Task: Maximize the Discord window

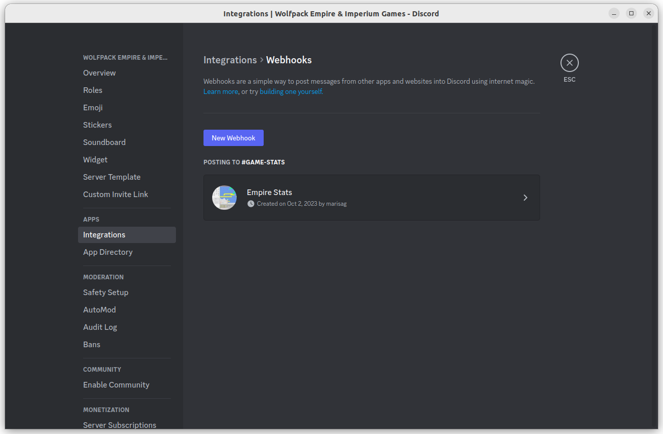Action: [631, 13]
